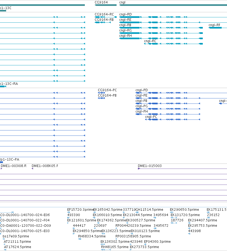Click the cngl-RB transcript label
Screen dimensions: 227x251
(x=125, y=25)
